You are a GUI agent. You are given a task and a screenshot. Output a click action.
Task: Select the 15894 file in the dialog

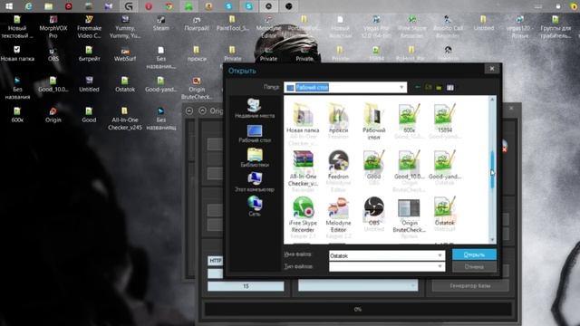(445, 119)
